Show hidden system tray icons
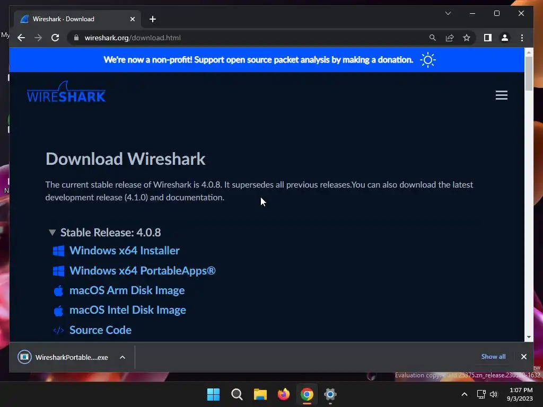Viewport: 543px width, 407px height. tap(465, 394)
